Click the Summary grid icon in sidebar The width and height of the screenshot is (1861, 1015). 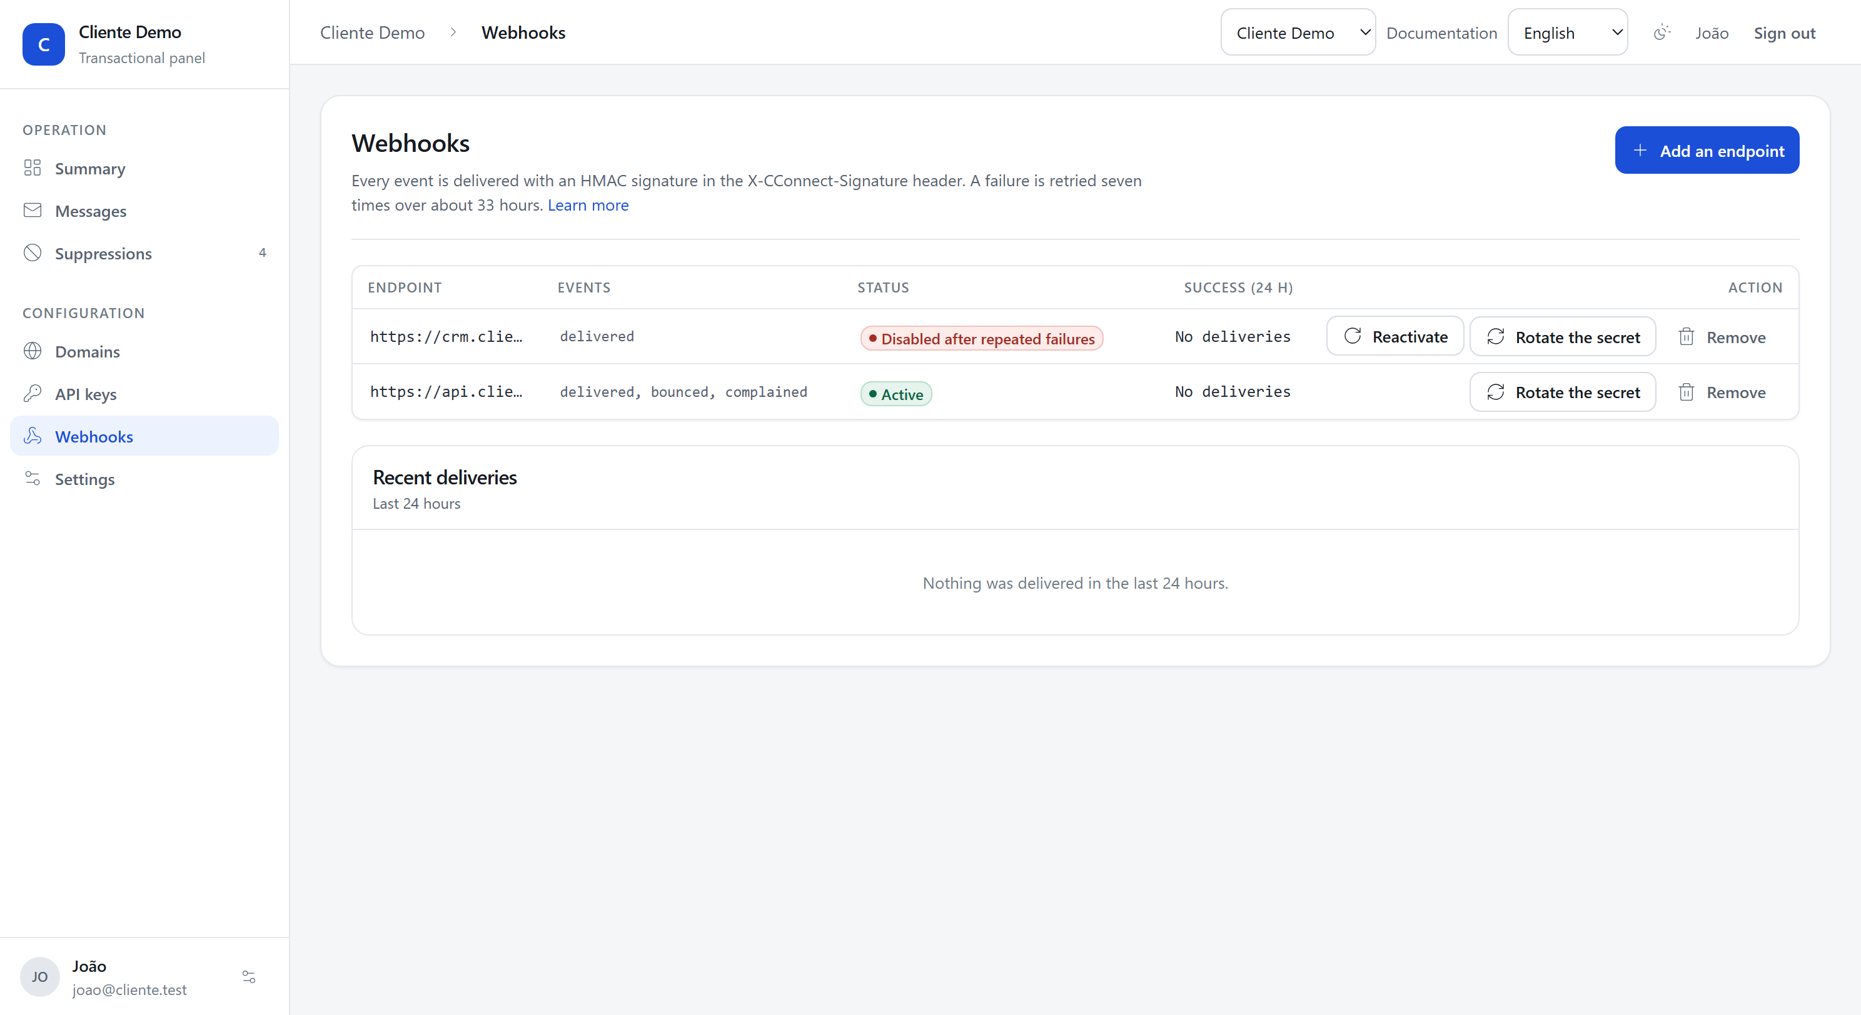point(33,167)
